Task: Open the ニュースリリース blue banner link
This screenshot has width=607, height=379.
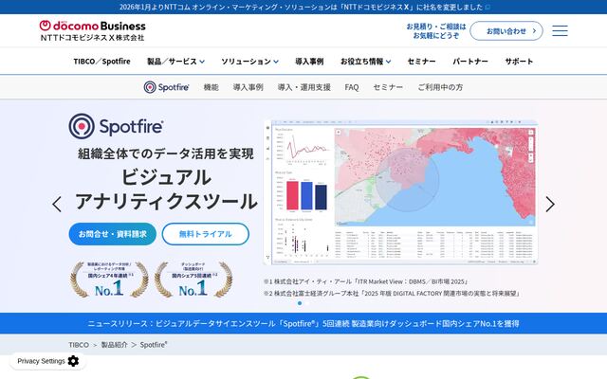Action: click(x=303, y=323)
